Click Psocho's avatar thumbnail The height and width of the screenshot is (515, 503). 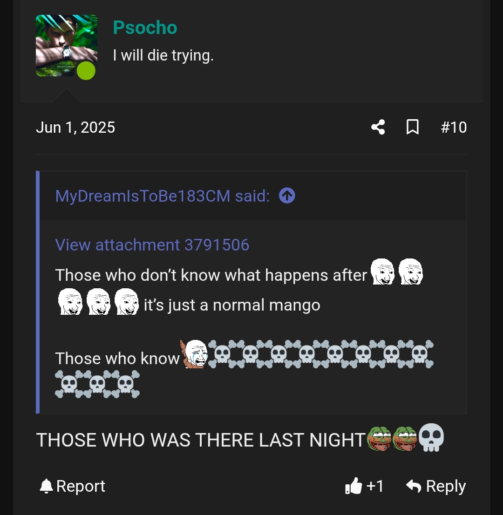(x=66, y=45)
